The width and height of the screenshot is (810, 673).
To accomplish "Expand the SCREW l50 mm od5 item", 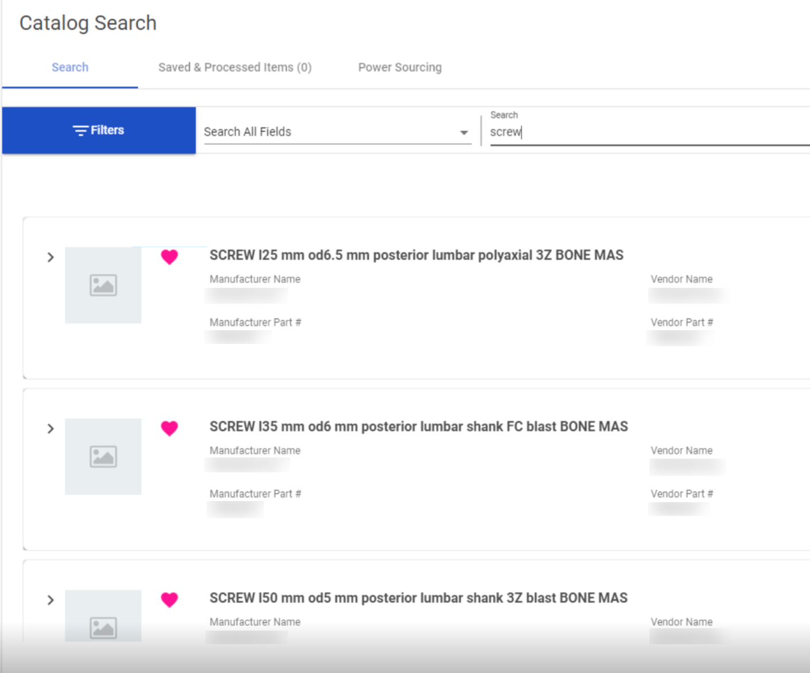I will [x=50, y=600].
